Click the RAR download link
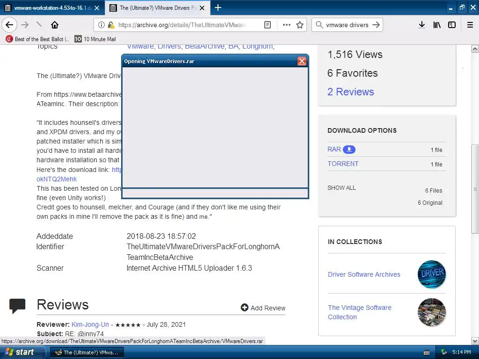Viewport: 479px width, 359px height. point(334,149)
